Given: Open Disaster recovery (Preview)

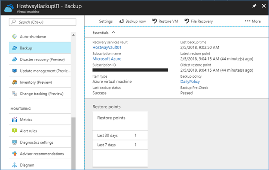Looking at the screenshot, I should pyautogui.click(x=40, y=60).
